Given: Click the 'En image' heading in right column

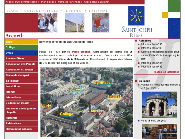Looking at the screenshot, I should coord(145,81).
